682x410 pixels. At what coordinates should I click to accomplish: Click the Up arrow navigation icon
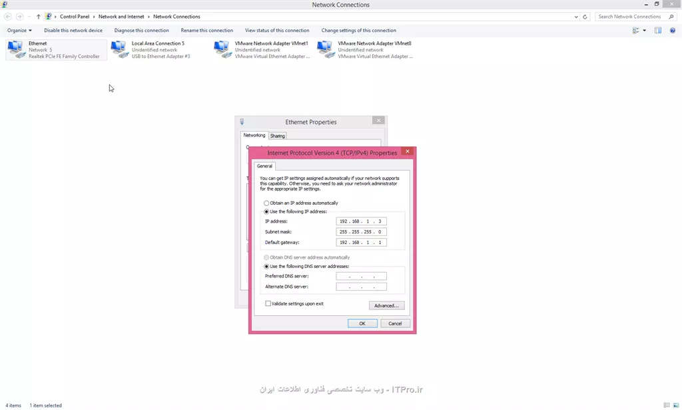click(38, 17)
